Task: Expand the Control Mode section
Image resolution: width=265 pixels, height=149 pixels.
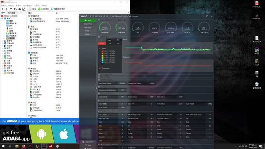Action: 99,74
